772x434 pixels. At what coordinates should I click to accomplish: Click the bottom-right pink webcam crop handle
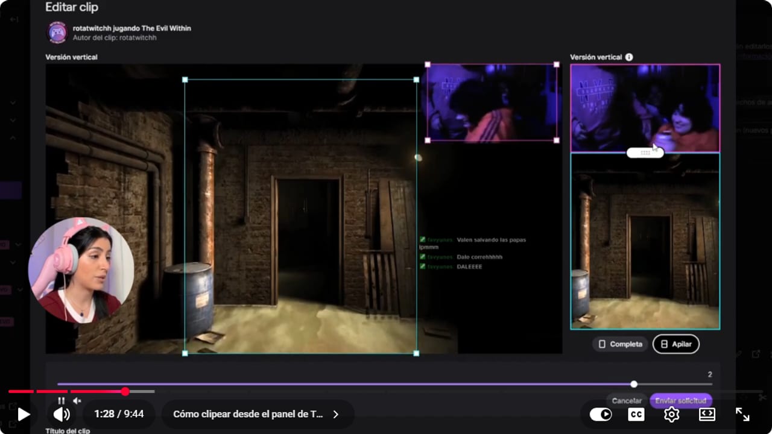tap(557, 140)
